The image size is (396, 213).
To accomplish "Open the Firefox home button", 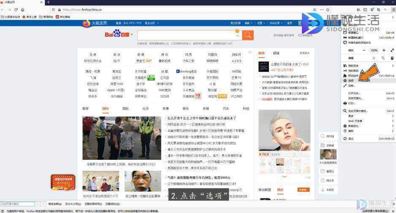I will (x=23, y=10).
